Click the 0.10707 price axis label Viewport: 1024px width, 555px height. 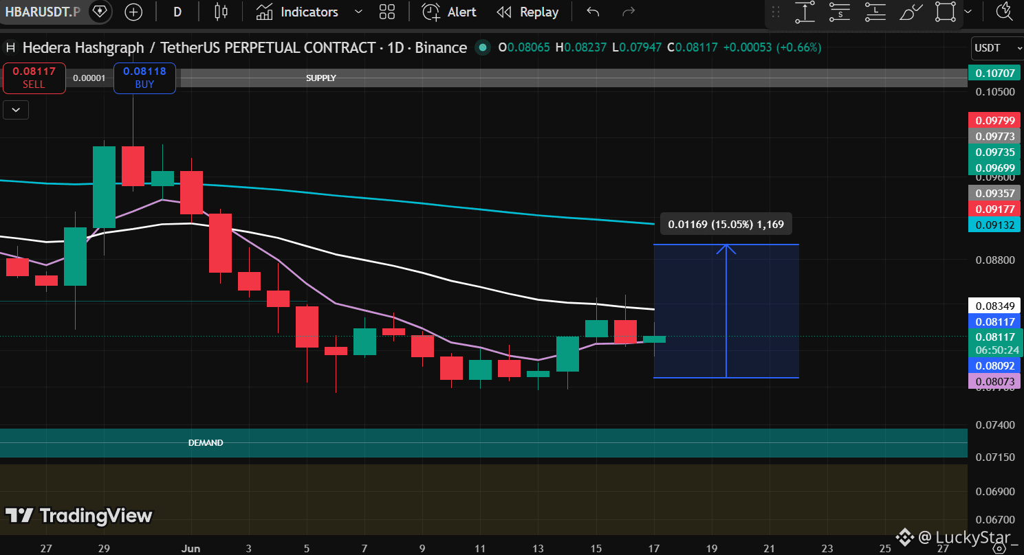(x=994, y=73)
